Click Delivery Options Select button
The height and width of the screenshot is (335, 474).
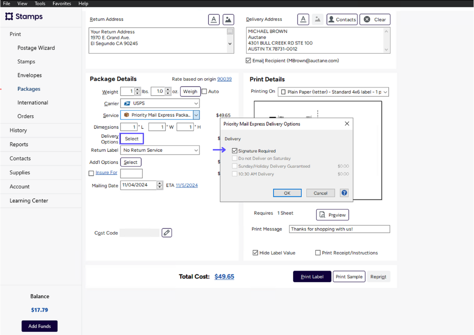point(131,139)
